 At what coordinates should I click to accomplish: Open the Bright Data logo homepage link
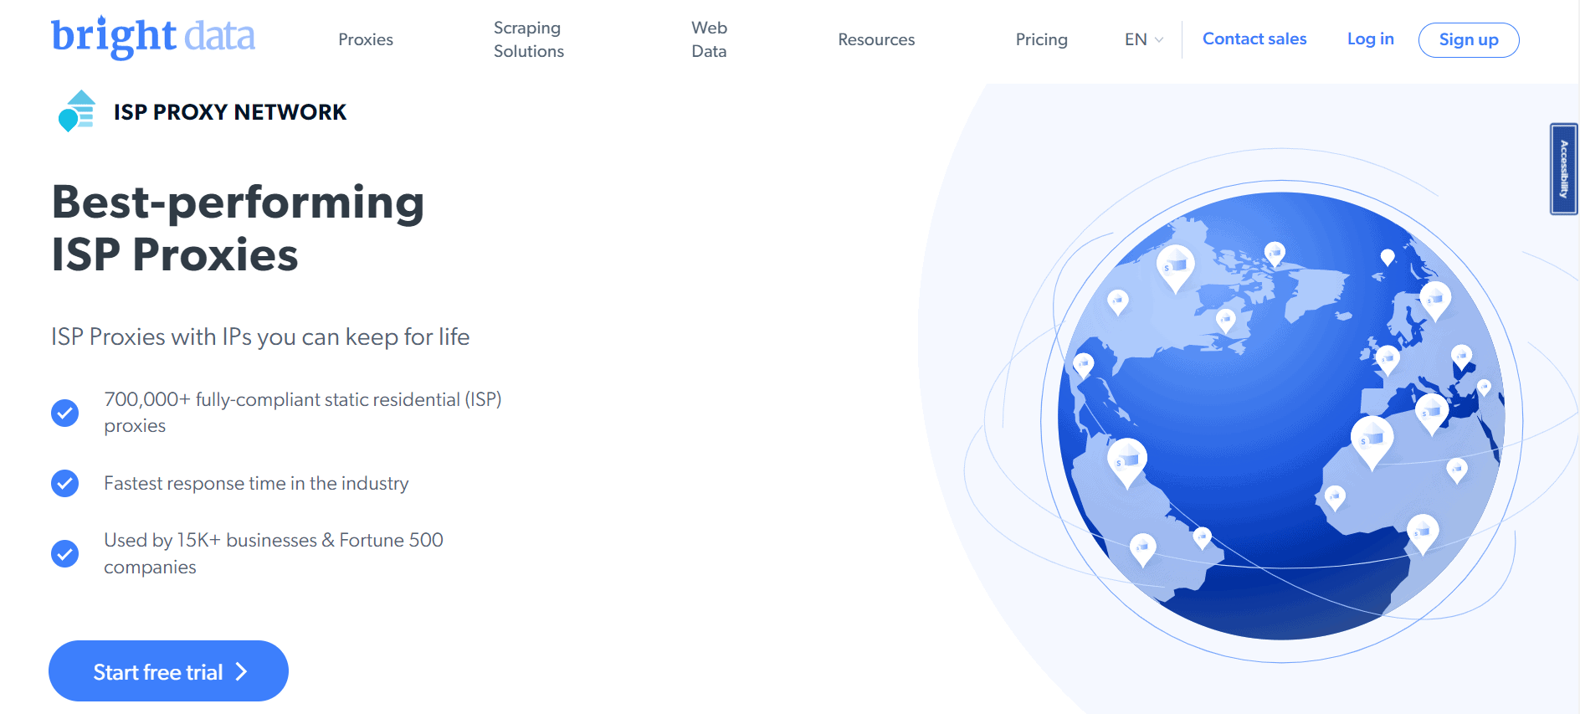153,38
